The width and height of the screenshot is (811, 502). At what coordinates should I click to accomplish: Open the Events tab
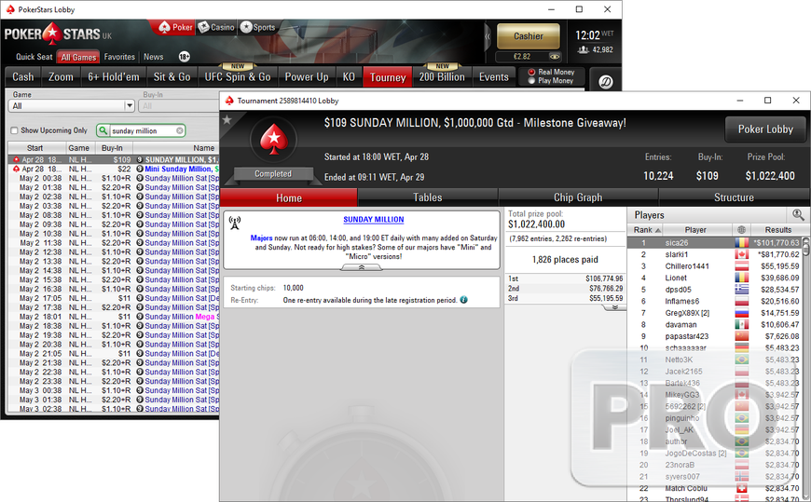click(x=493, y=77)
